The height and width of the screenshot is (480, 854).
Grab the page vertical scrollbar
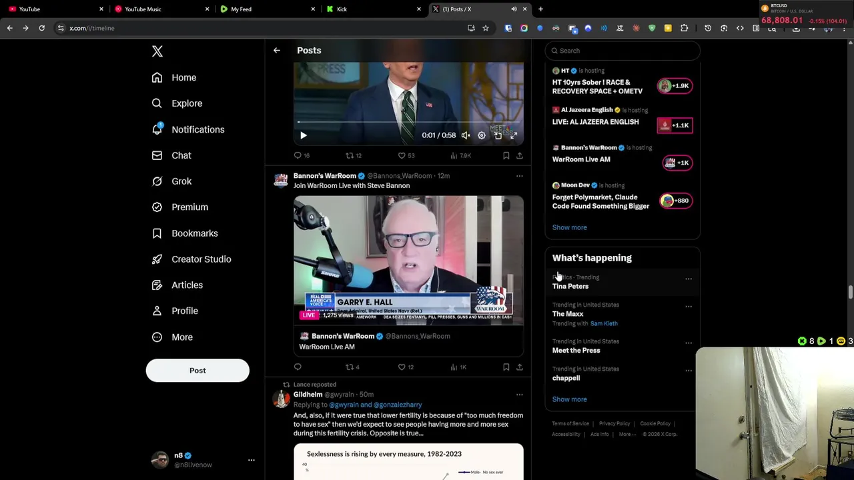850,292
